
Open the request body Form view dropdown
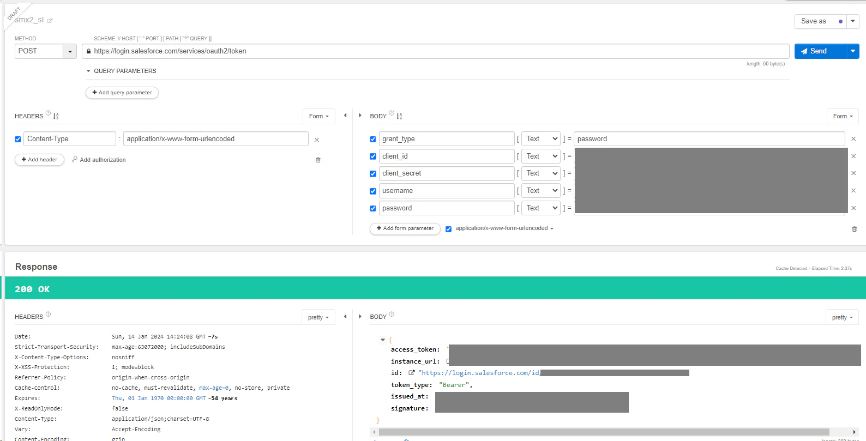click(x=843, y=116)
